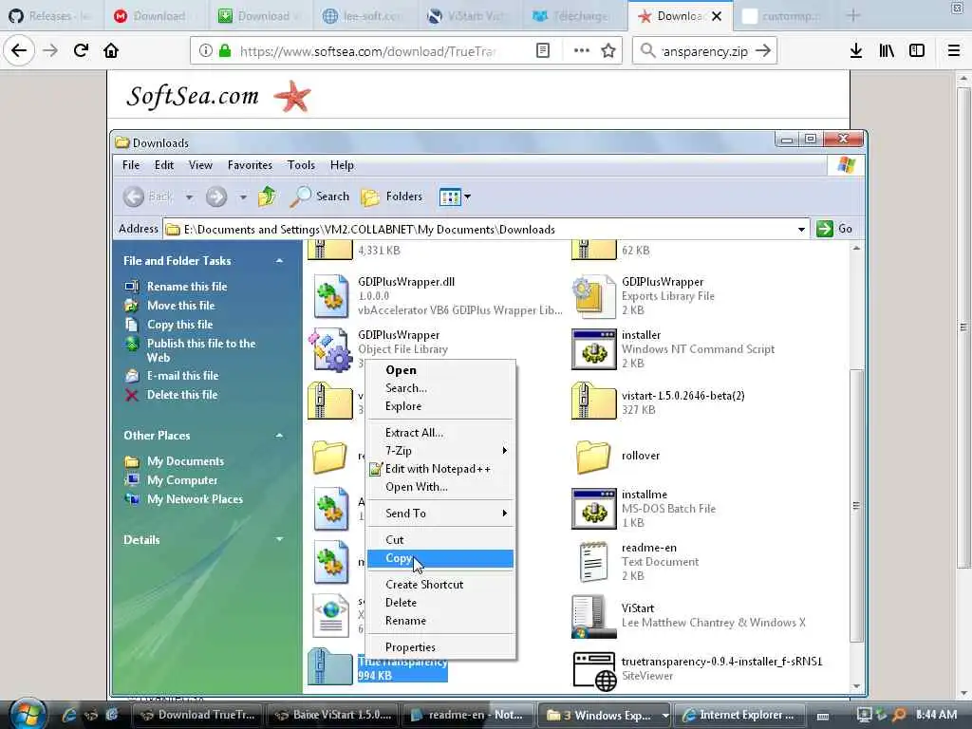This screenshot has width=972, height=729.
Task: Select Delete in context menu
Action: 440,603
